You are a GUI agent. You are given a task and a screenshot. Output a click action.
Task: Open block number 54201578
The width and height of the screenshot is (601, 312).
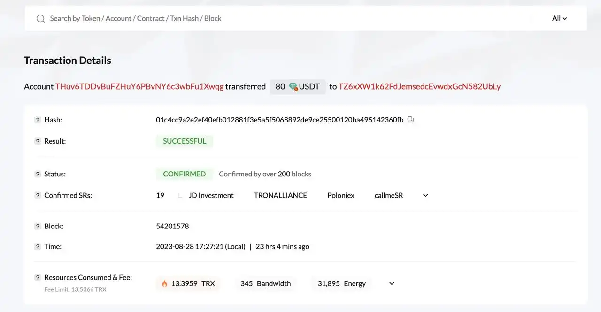172,226
